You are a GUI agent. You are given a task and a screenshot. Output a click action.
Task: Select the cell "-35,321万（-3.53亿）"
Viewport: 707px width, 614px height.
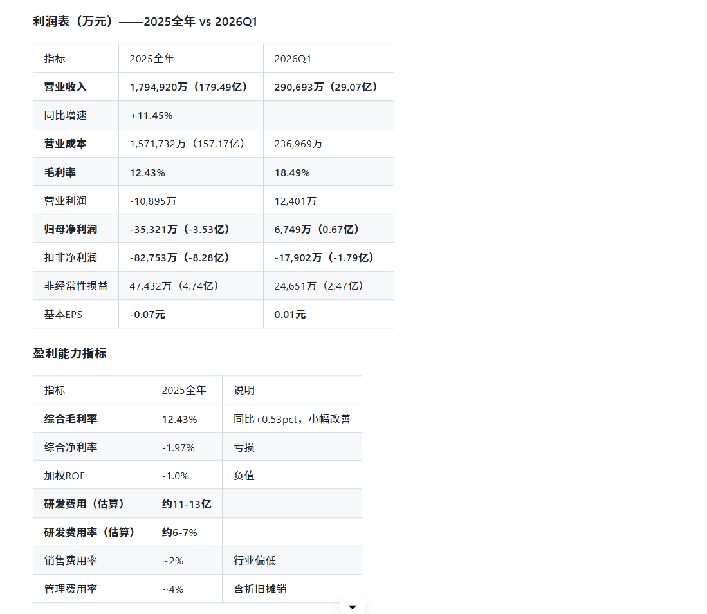click(180, 229)
